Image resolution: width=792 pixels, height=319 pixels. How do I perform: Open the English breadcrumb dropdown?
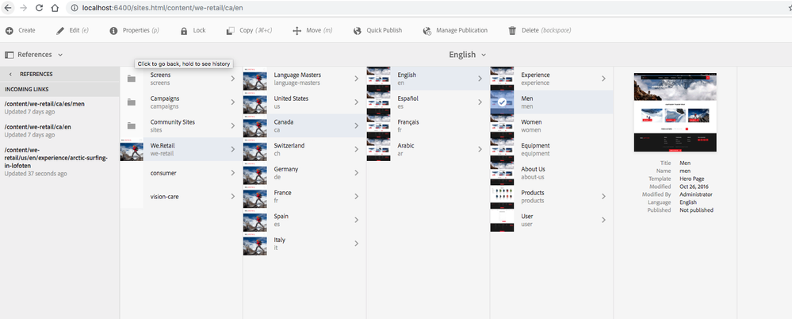tap(468, 55)
